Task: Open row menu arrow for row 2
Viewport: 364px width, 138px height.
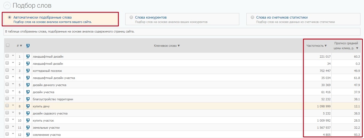Action: tap(13, 63)
